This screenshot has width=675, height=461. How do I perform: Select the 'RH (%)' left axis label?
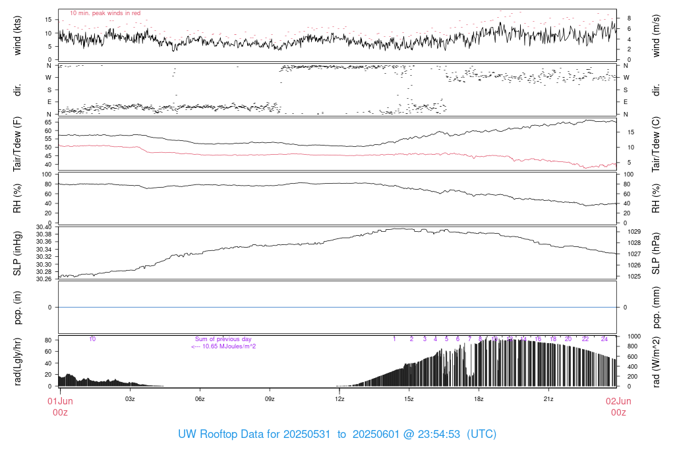pos(18,198)
